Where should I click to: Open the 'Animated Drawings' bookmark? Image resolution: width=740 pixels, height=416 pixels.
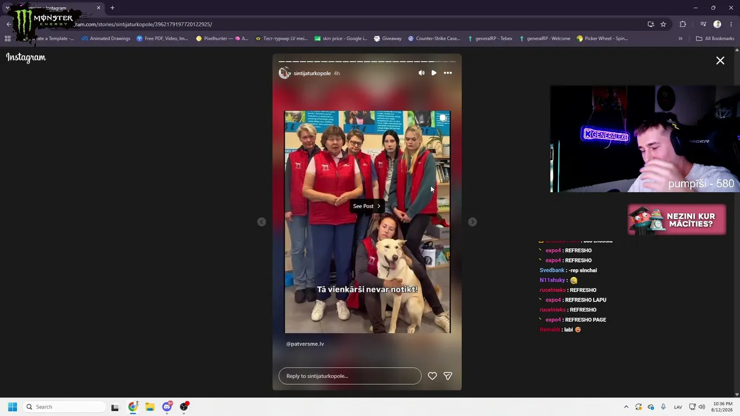pos(106,39)
